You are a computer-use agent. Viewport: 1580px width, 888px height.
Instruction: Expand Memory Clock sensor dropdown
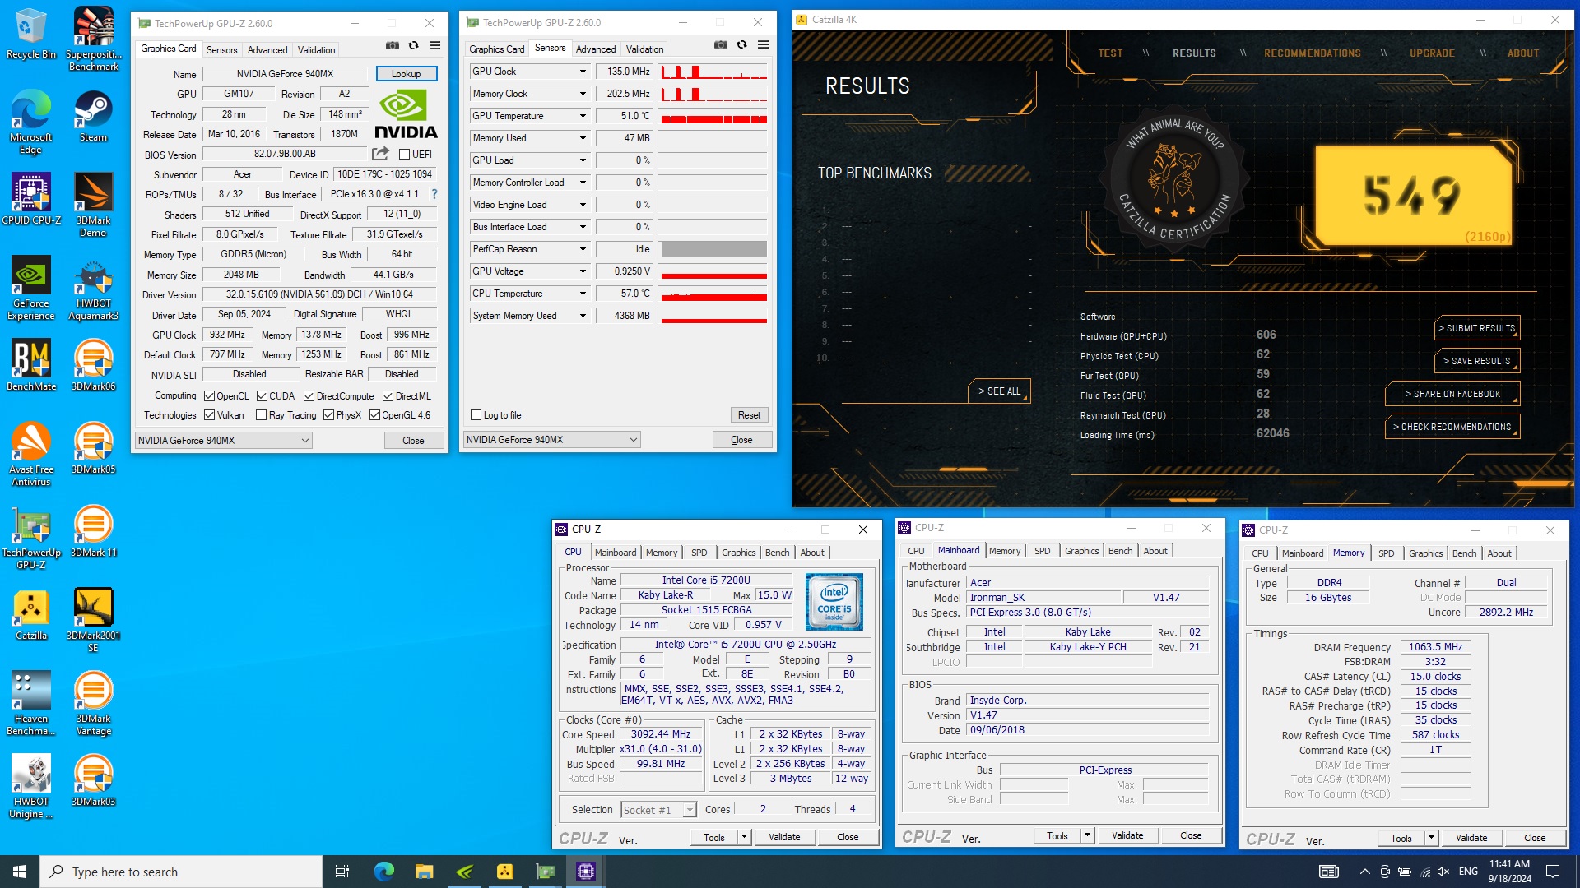click(x=583, y=94)
